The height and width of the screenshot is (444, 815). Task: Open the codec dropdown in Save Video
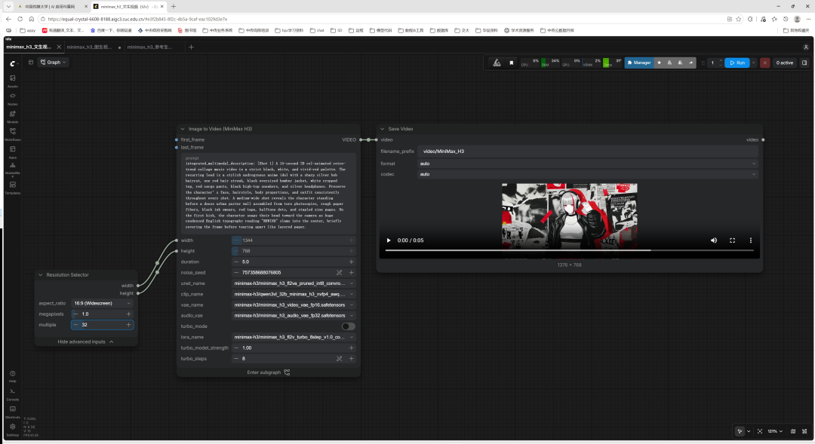pos(587,174)
